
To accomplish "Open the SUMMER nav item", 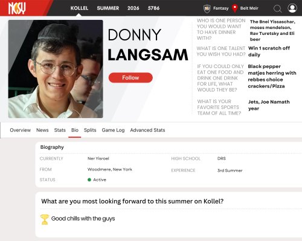I will (x=108, y=8).
